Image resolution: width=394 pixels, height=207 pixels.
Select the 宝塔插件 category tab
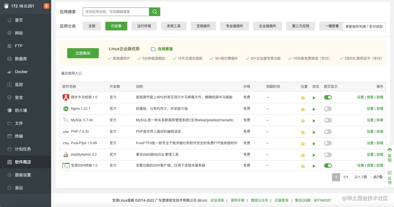click(x=203, y=26)
